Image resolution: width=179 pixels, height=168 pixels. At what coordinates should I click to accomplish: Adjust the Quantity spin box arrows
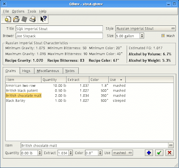40,153
